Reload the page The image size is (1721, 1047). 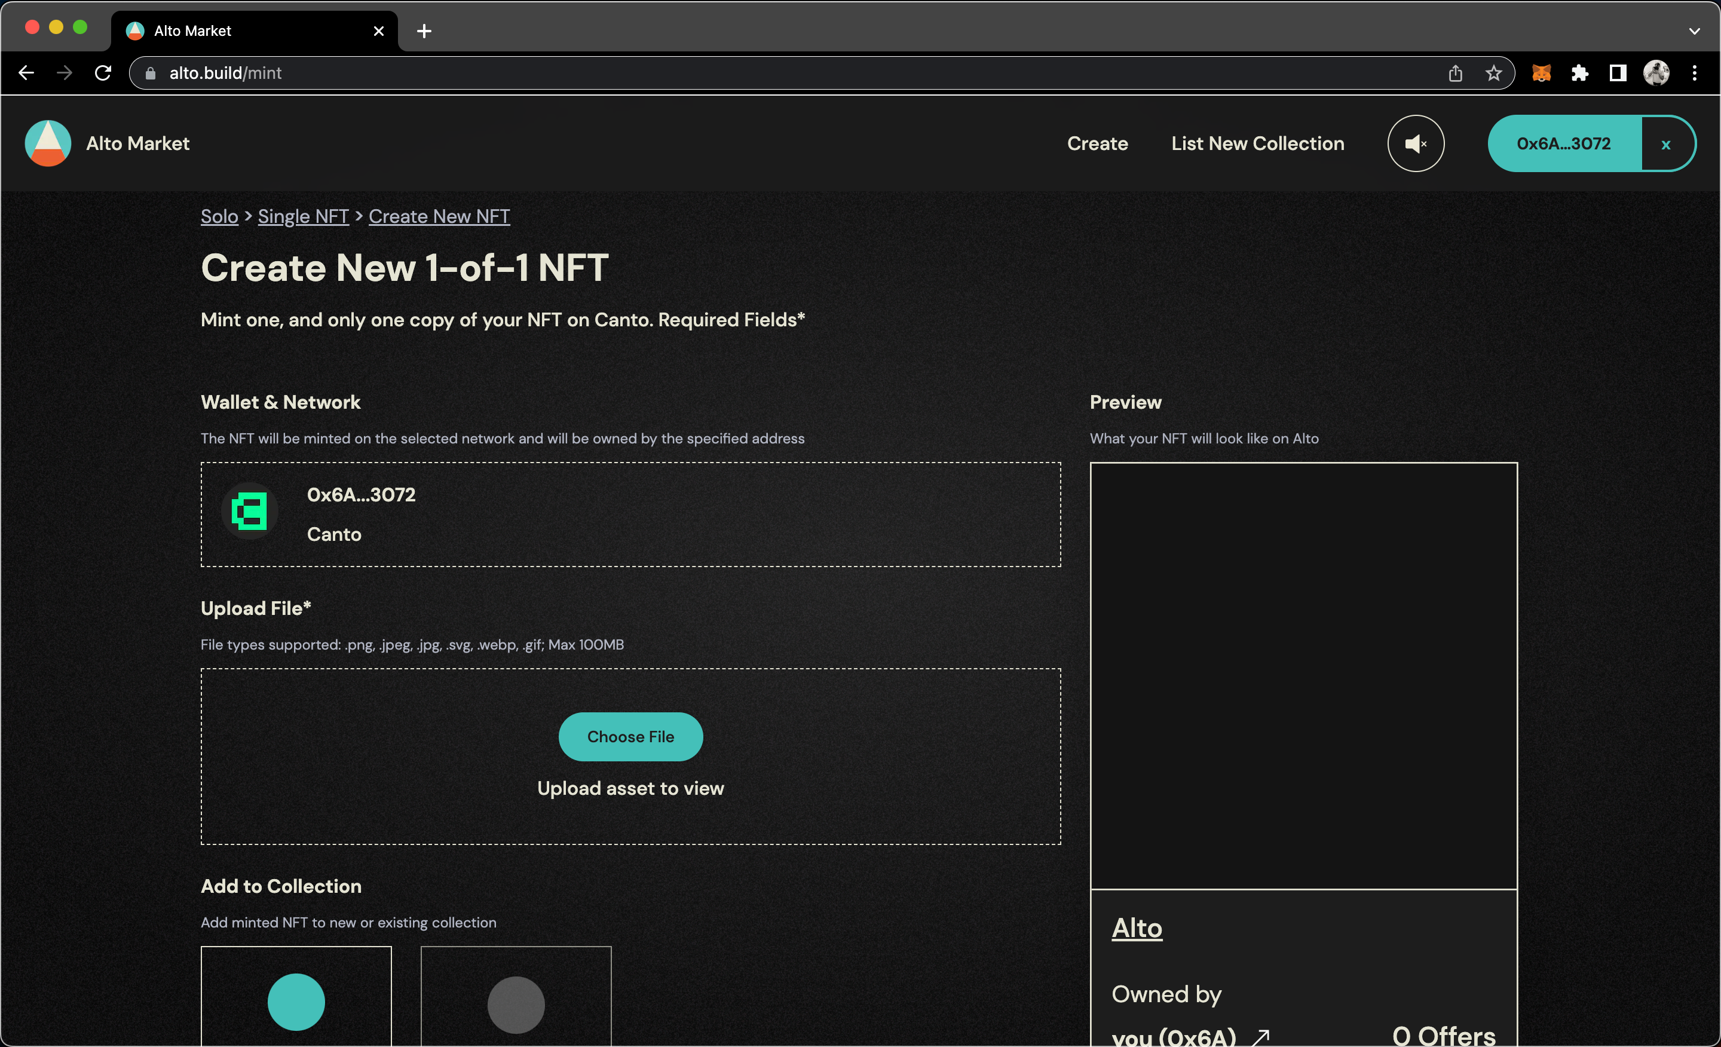click(x=103, y=73)
